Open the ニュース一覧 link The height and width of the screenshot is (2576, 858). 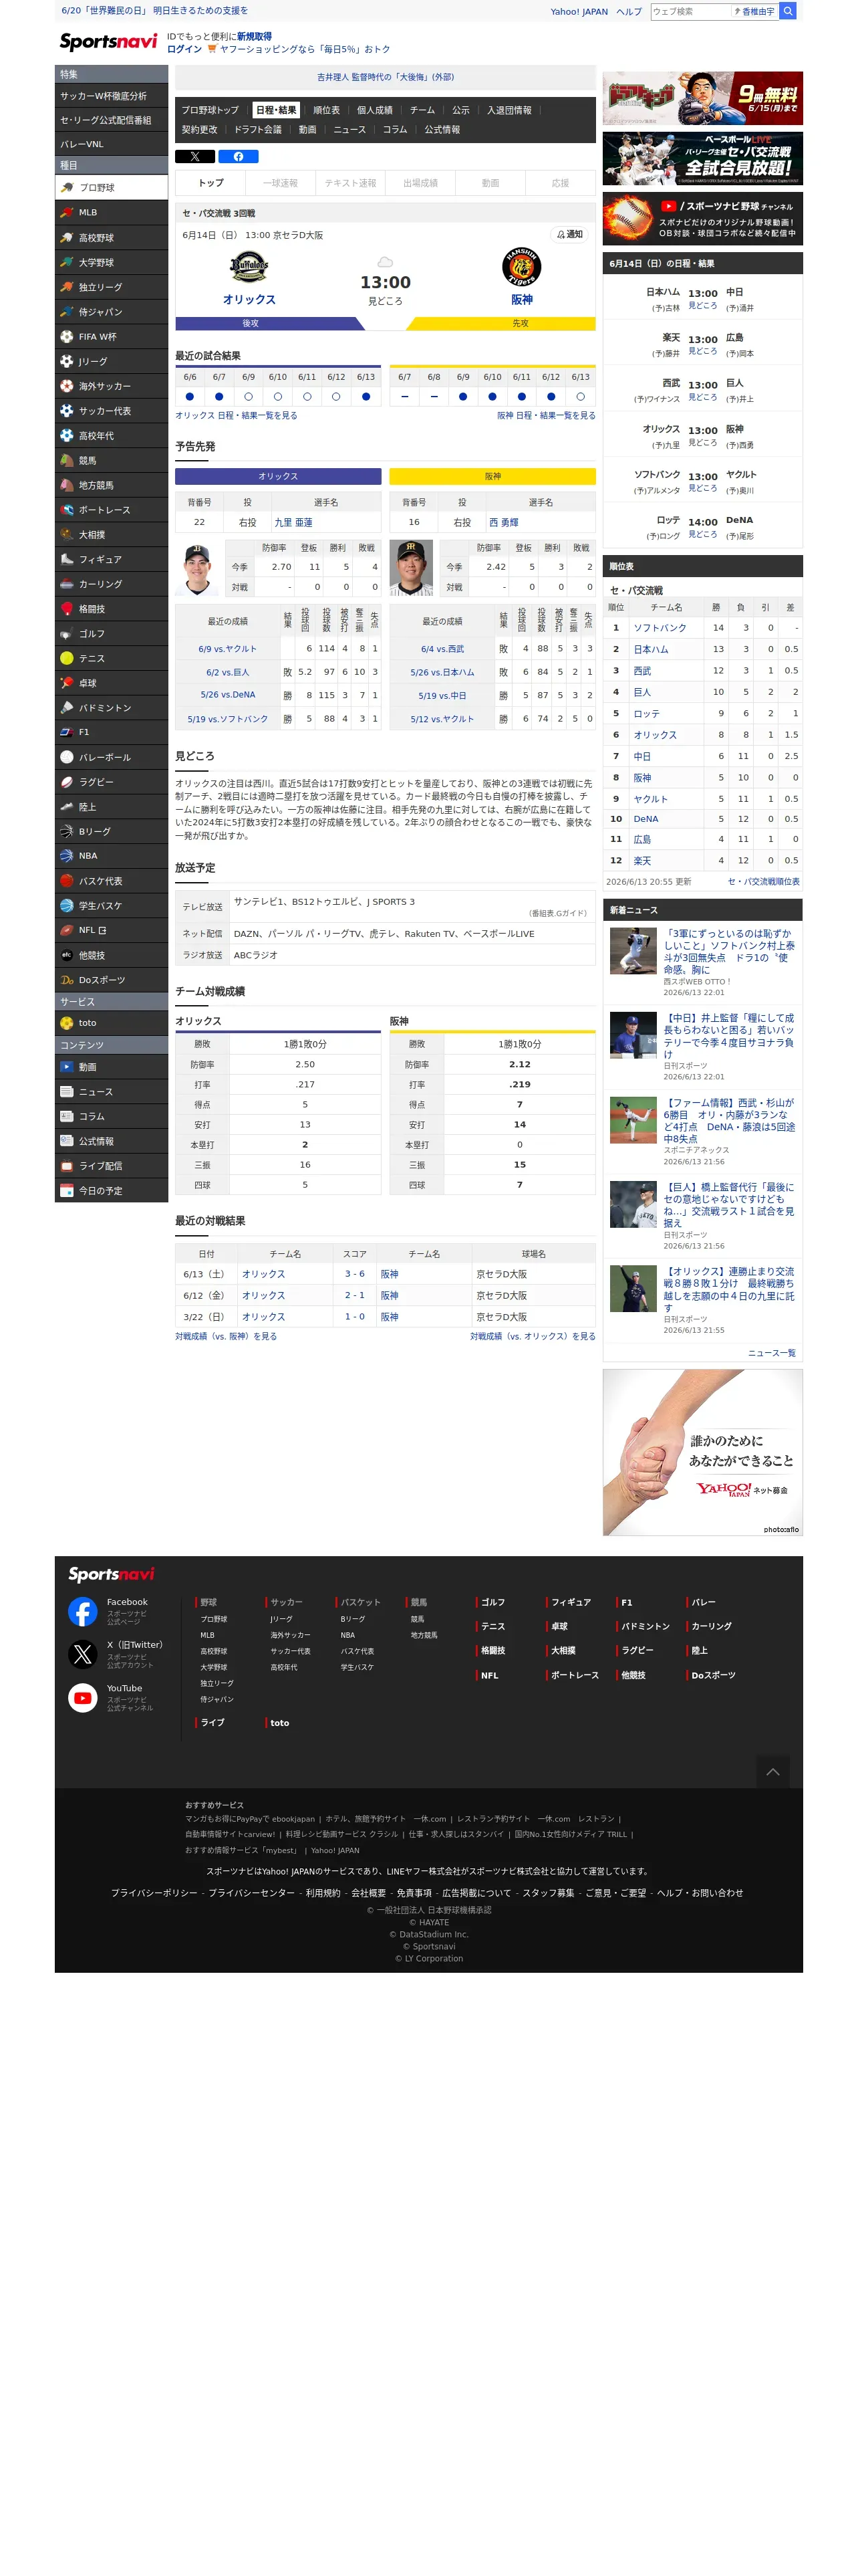click(x=771, y=1353)
